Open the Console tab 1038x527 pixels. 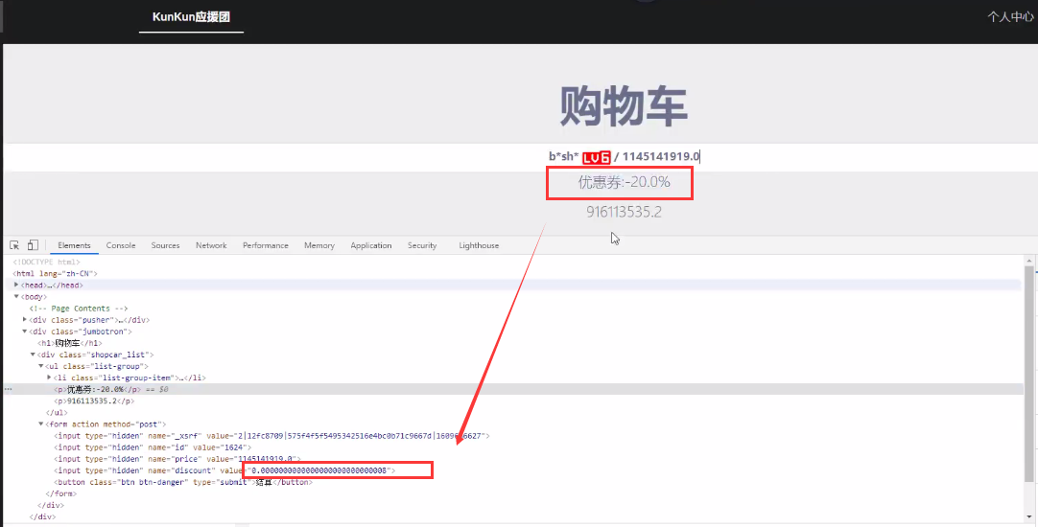click(x=121, y=245)
